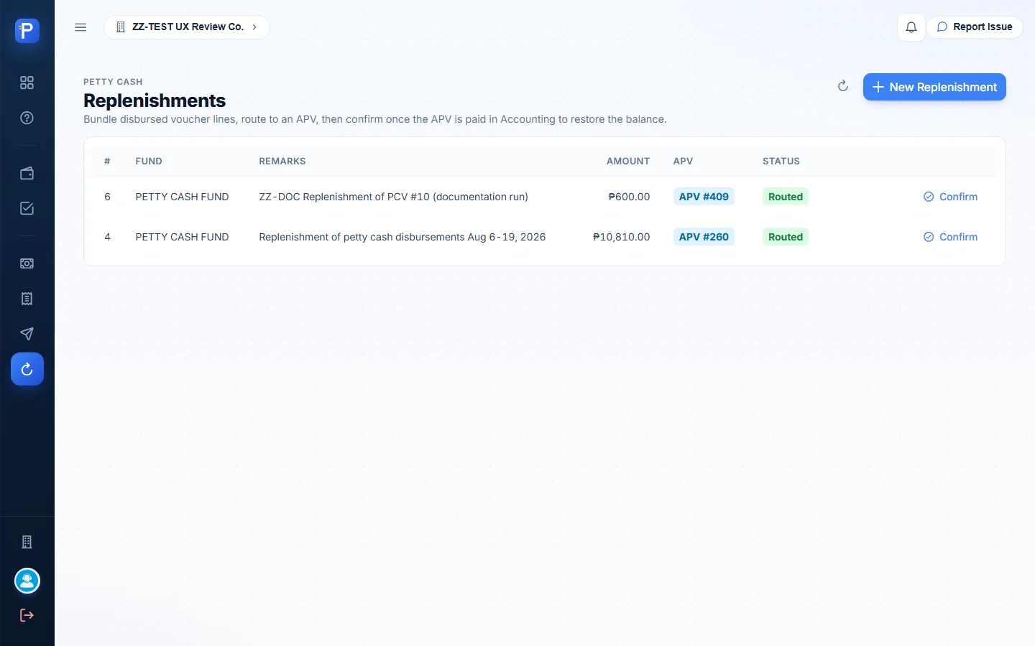
Task: Open the cash banknote icon in sidebar
Action: (27, 263)
